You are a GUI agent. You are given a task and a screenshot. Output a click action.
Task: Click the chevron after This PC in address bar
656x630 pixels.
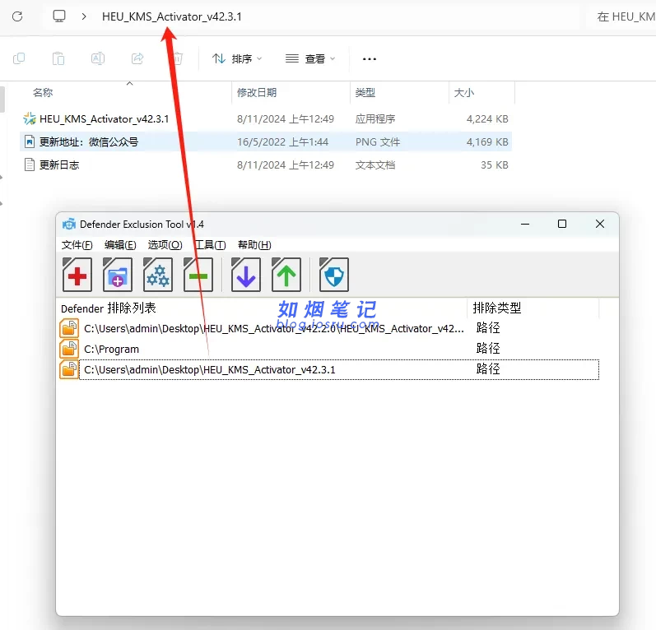point(84,16)
